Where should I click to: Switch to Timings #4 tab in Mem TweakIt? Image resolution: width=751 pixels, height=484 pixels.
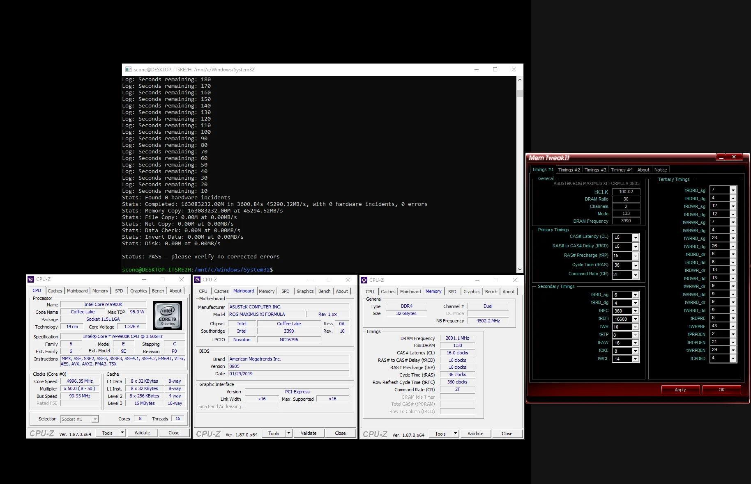coord(622,170)
